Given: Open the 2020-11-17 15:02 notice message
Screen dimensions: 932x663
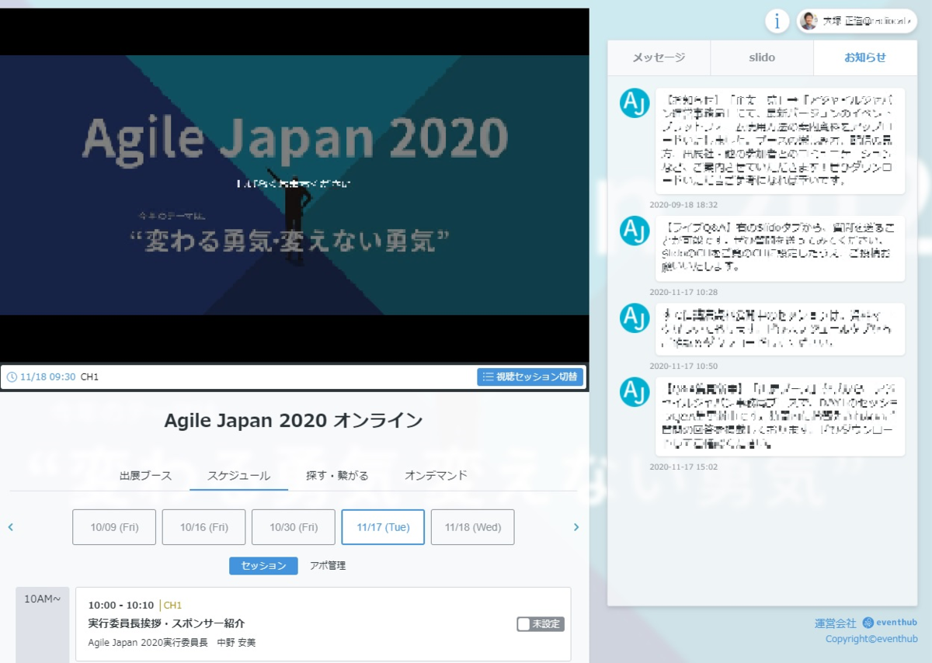Looking at the screenshot, I should pos(780,416).
